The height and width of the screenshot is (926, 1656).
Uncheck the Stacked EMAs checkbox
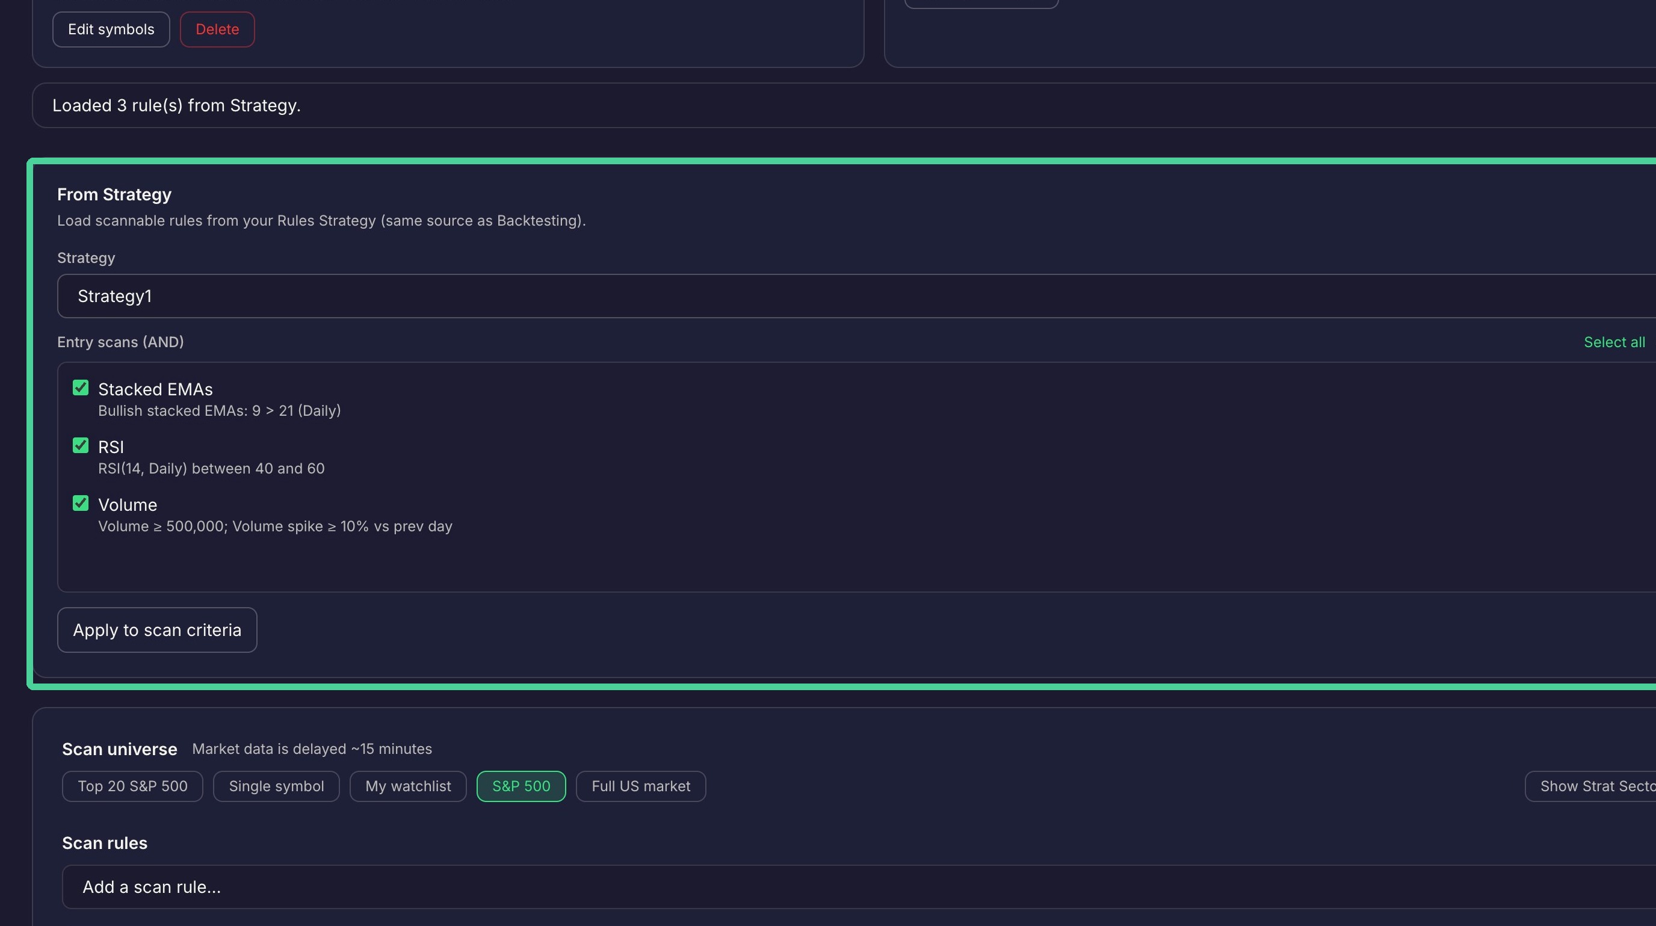tap(81, 387)
